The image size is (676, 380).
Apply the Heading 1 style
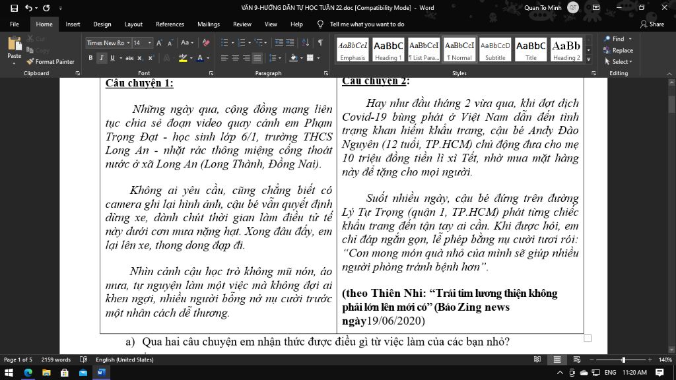388,49
